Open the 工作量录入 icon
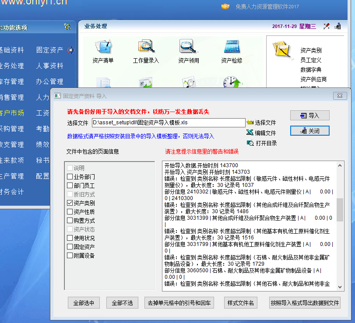Image resolution: width=355 pixels, height=323 pixels. click(x=146, y=47)
